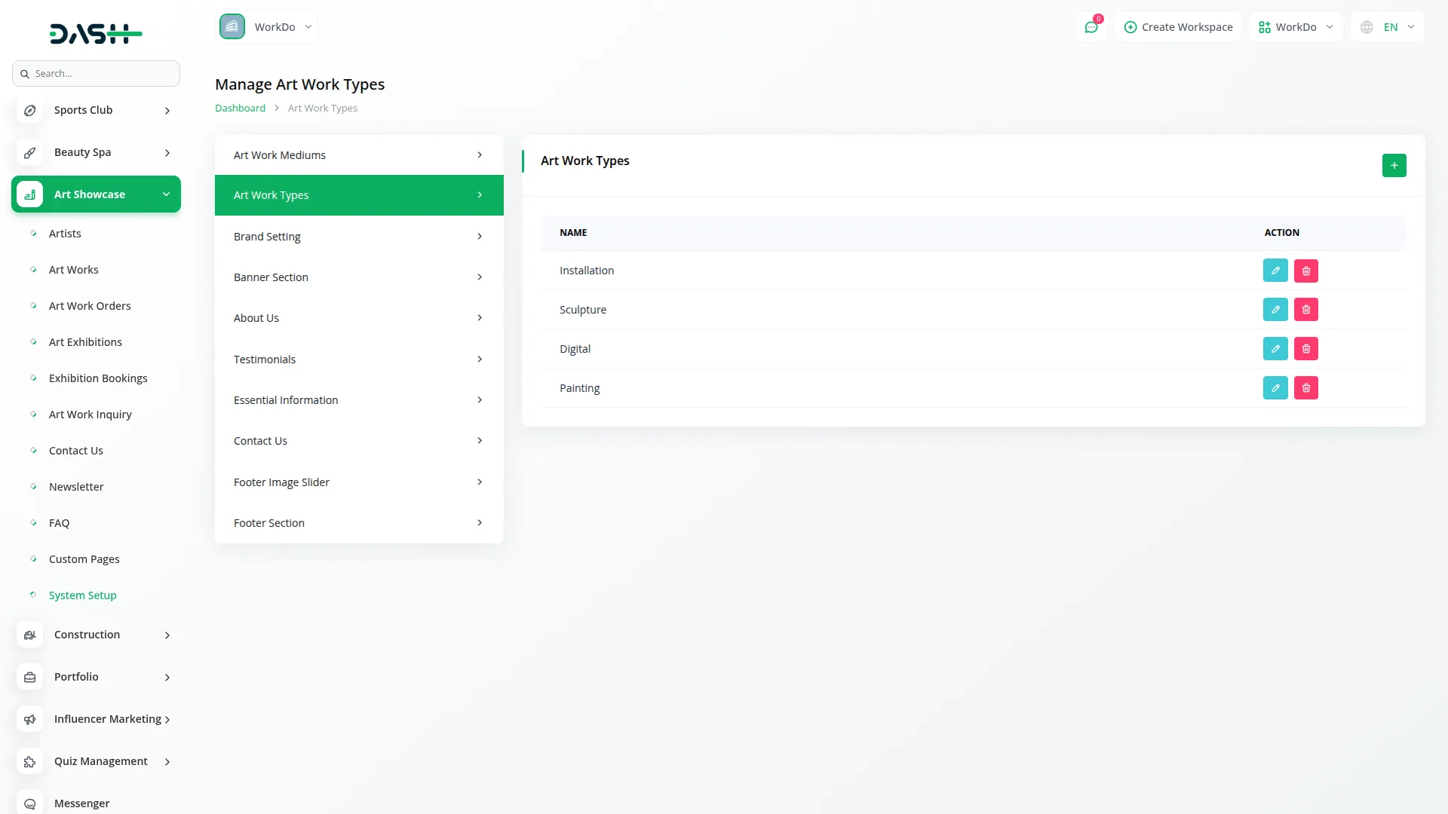Screen dimensions: 1448x814
Task: Go to Art Exhibitions page
Action: [85, 342]
